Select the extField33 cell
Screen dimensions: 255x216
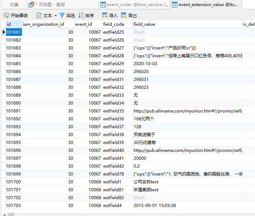click(117, 95)
